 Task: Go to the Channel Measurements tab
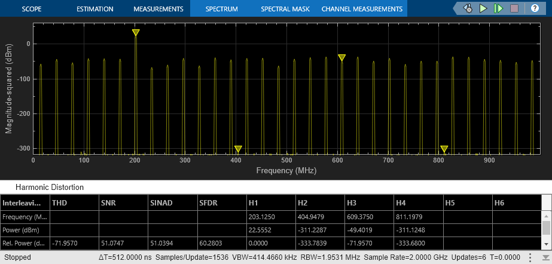pos(362,9)
